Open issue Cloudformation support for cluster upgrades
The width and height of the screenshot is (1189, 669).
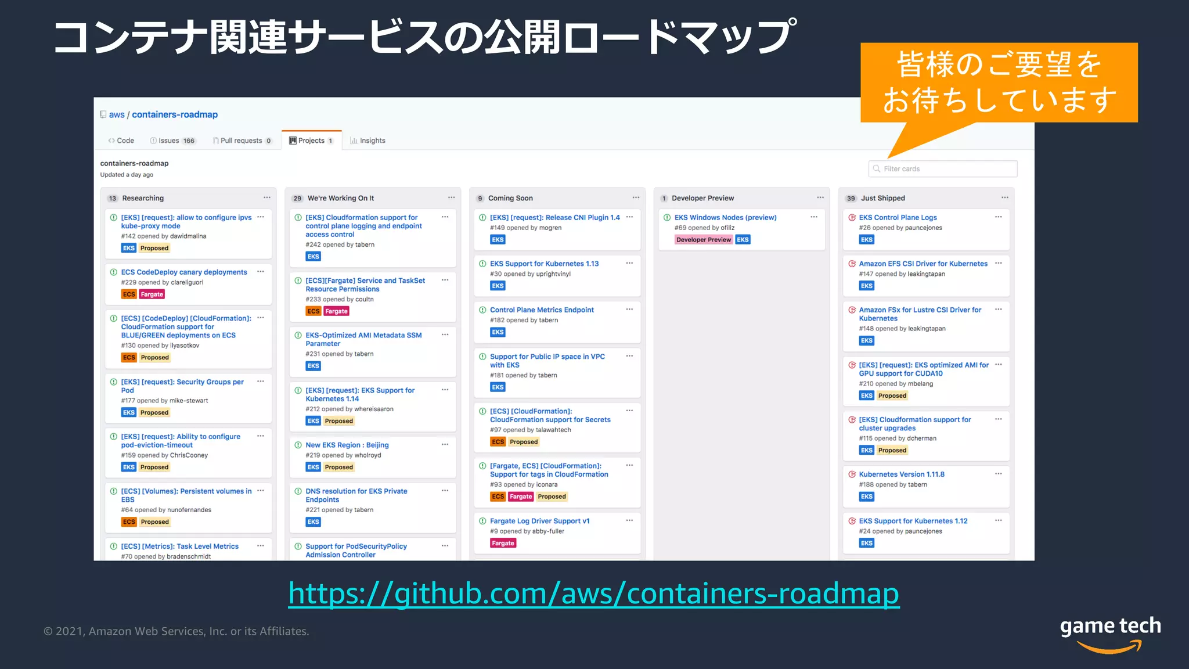914,424
